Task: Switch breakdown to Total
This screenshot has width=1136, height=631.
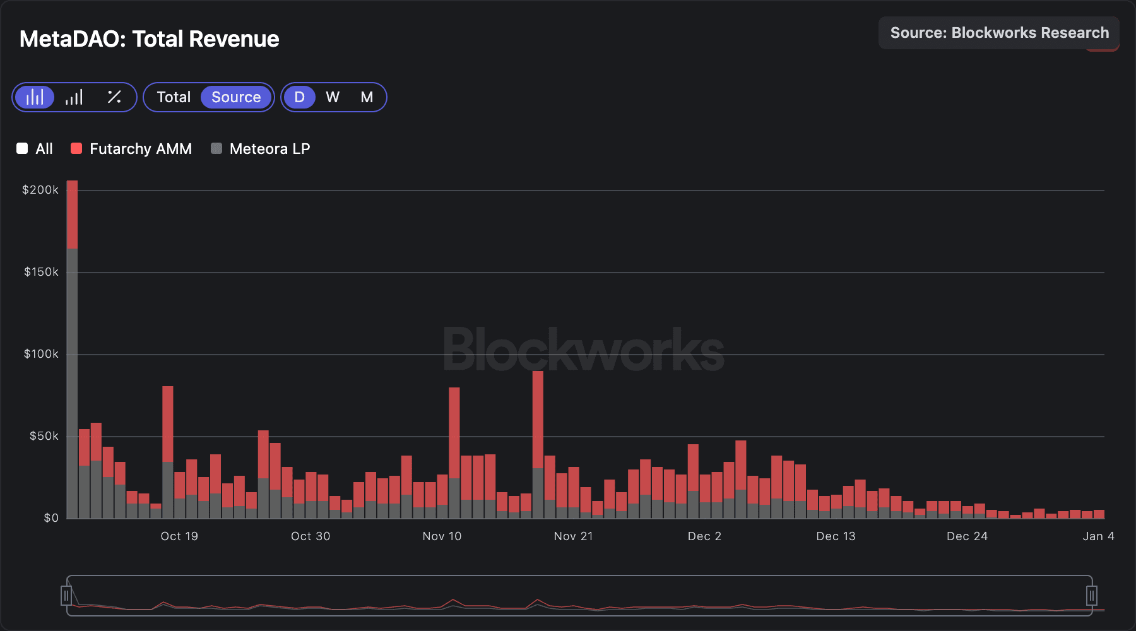Action: point(174,97)
